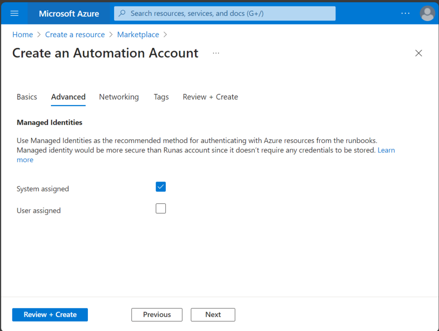Select the Advanced tab
Image resolution: width=439 pixels, height=331 pixels.
[x=68, y=97]
